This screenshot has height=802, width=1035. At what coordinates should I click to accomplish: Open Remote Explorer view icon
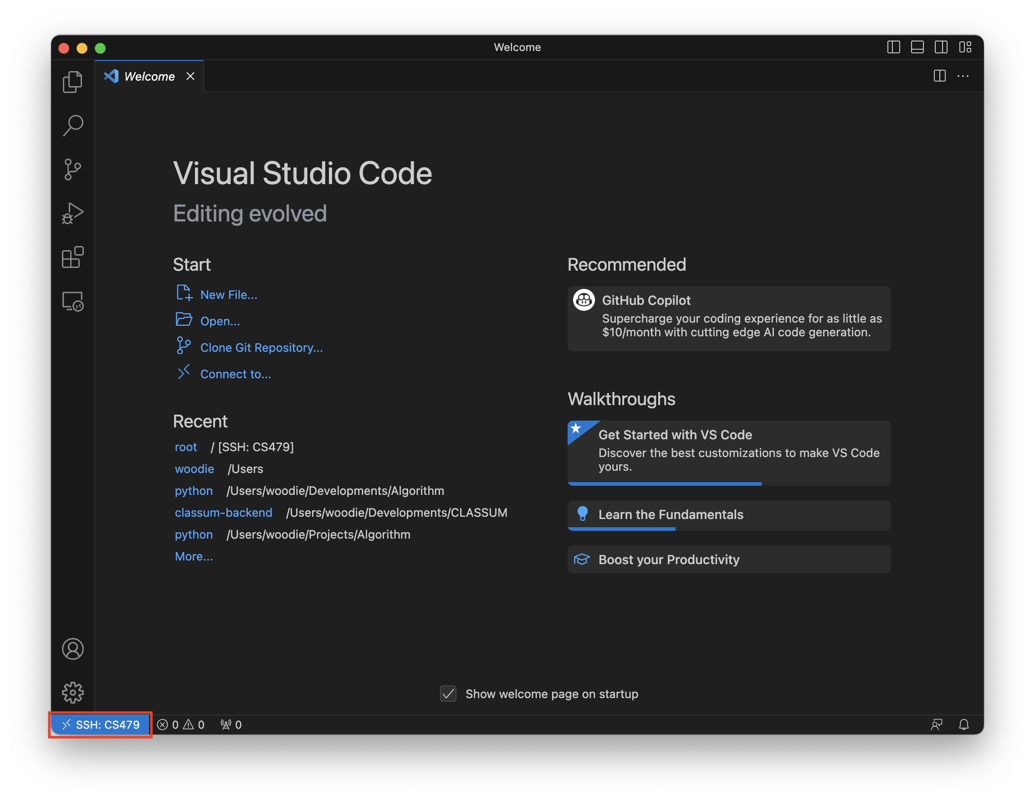pos(72,302)
